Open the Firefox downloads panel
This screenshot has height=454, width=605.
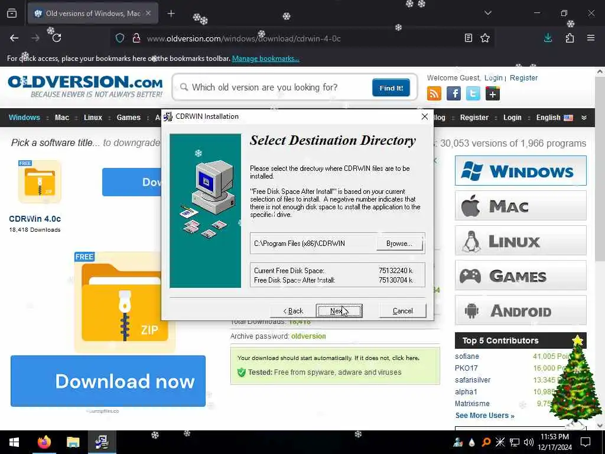pyautogui.click(x=548, y=38)
